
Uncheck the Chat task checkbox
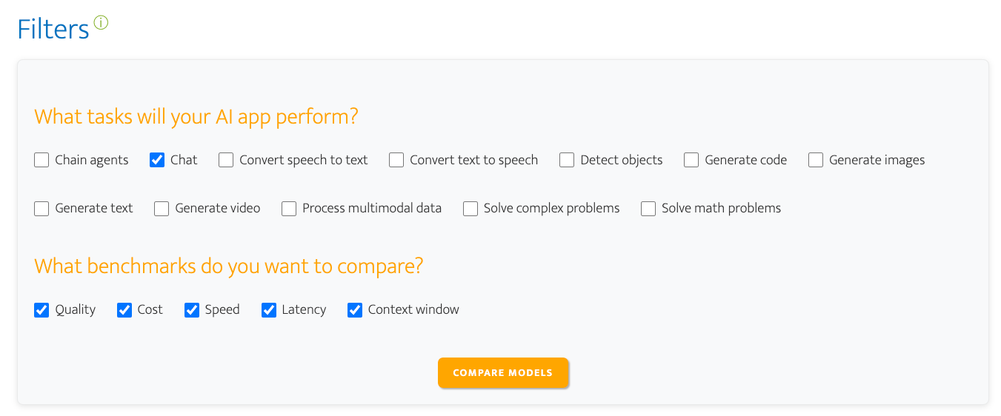point(157,160)
